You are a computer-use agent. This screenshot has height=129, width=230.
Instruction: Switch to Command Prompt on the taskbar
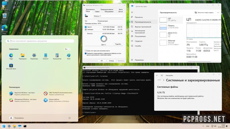pos(25,126)
